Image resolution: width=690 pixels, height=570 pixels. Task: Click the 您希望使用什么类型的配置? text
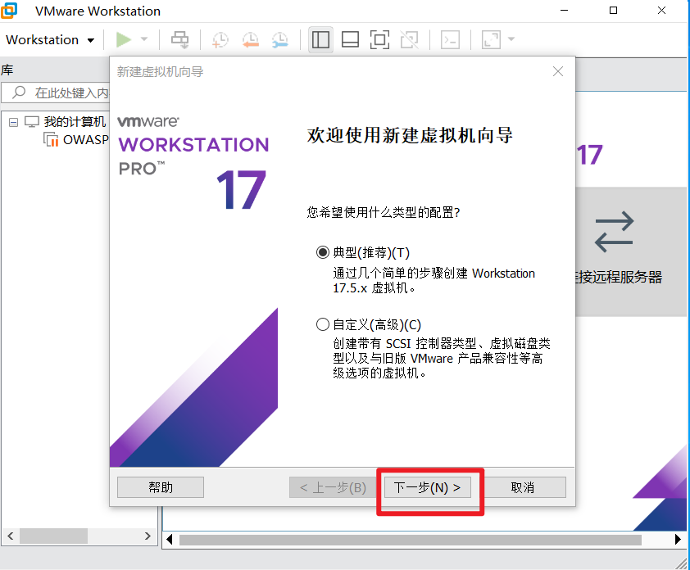[384, 213]
